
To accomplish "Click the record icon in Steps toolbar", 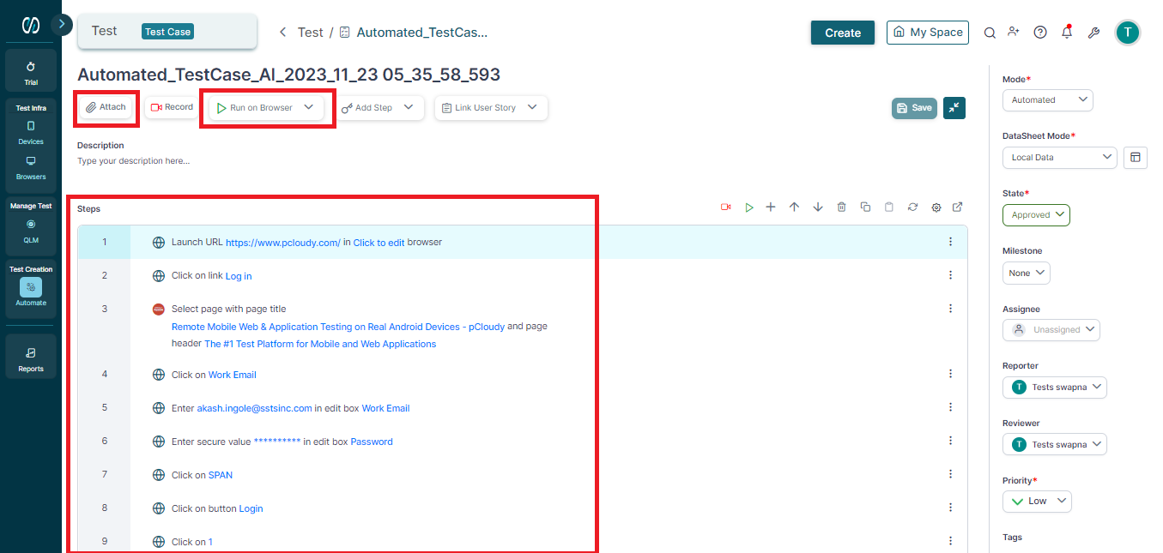I will 726,207.
